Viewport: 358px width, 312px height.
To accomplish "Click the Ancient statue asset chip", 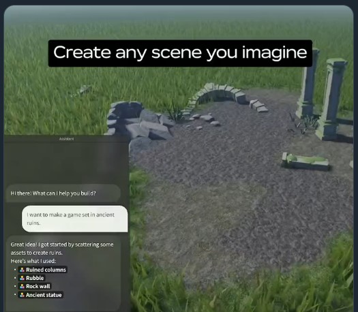I will pos(41,295).
